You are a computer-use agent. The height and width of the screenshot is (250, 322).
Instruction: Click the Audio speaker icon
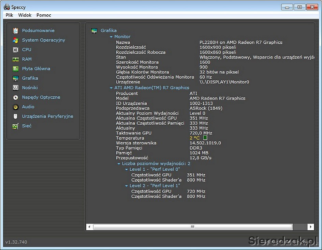point(16,107)
